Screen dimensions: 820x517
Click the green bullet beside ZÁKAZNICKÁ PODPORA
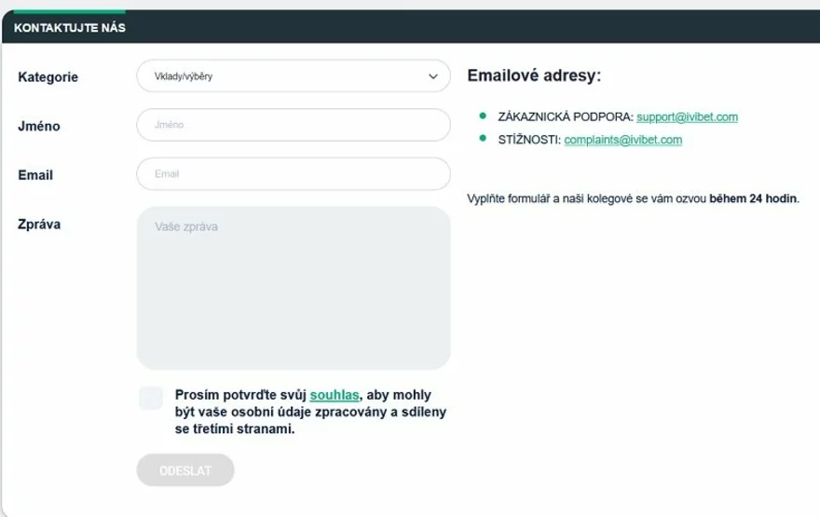(483, 116)
